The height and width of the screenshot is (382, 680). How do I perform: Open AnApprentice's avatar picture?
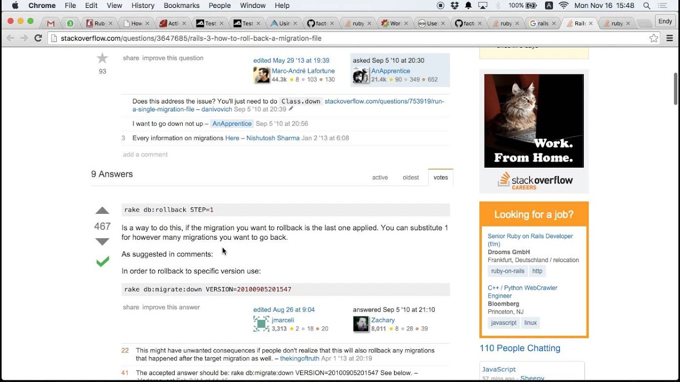(x=361, y=75)
